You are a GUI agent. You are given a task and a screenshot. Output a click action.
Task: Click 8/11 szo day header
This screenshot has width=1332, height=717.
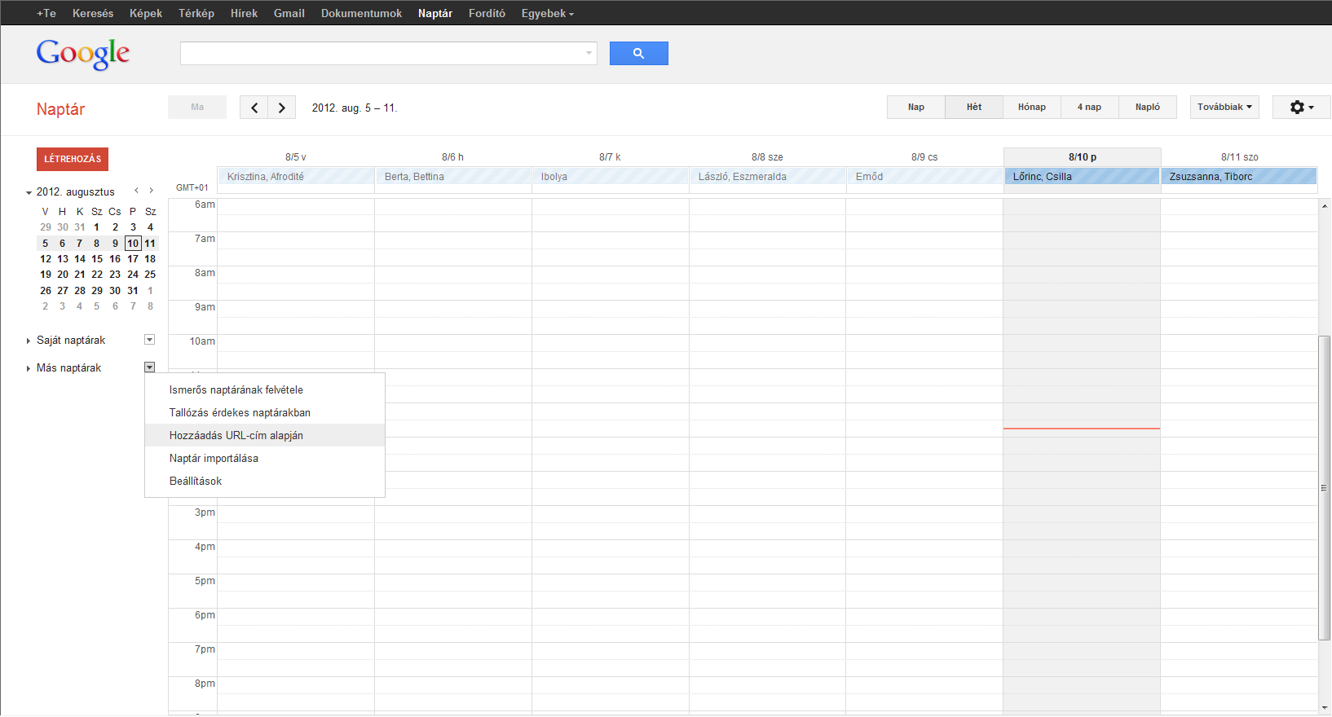click(1239, 157)
